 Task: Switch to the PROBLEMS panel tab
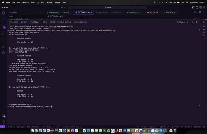[13, 22]
